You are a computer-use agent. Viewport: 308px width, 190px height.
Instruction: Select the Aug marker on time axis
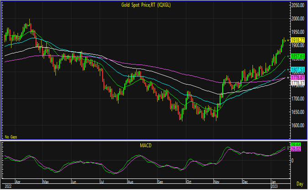coord(129,180)
